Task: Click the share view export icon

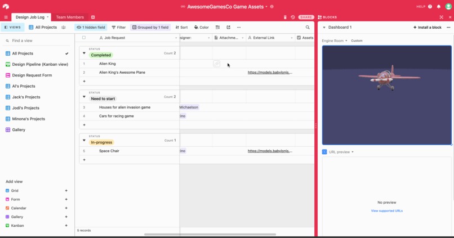Action: [229, 27]
